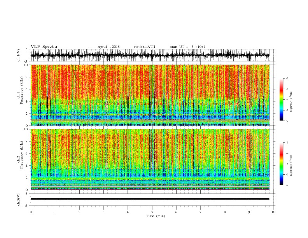Click the "station=ATH" header text
This screenshot has height=238, width=308.
click(x=144, y=47)
